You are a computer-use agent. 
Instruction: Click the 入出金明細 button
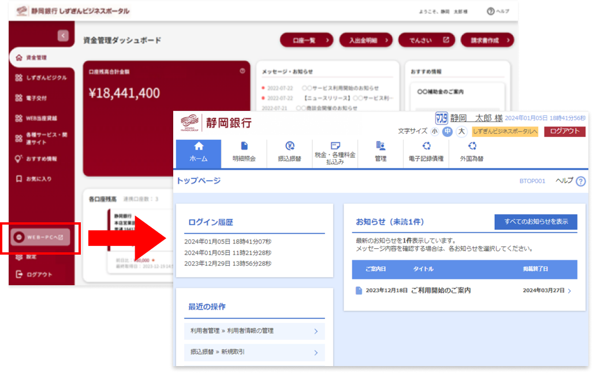pos(366,40)
